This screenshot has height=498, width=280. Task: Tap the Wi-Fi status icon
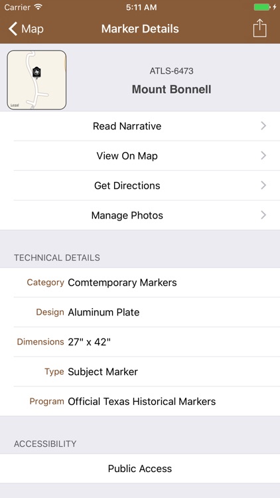tap(38, 7)
